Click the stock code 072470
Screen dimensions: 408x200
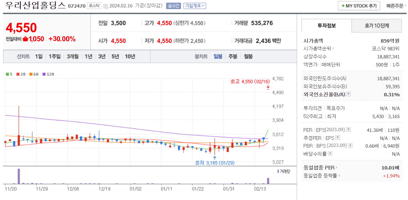pos(77,6)
